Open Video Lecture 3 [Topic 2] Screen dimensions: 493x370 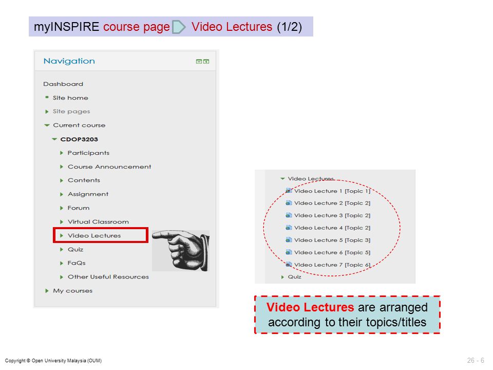(332, 215)
